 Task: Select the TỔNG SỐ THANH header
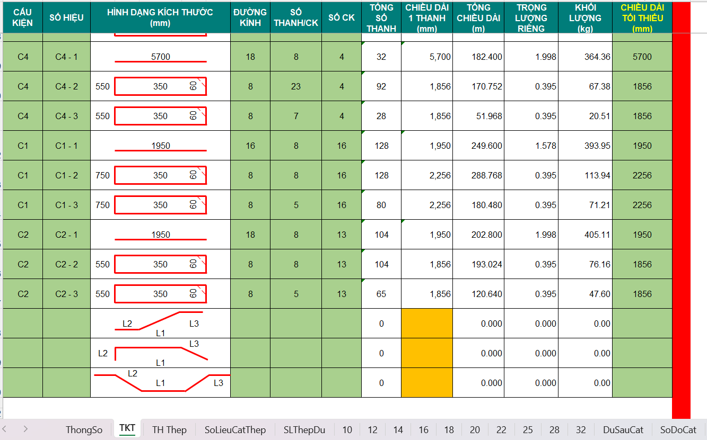pos(381,17)
